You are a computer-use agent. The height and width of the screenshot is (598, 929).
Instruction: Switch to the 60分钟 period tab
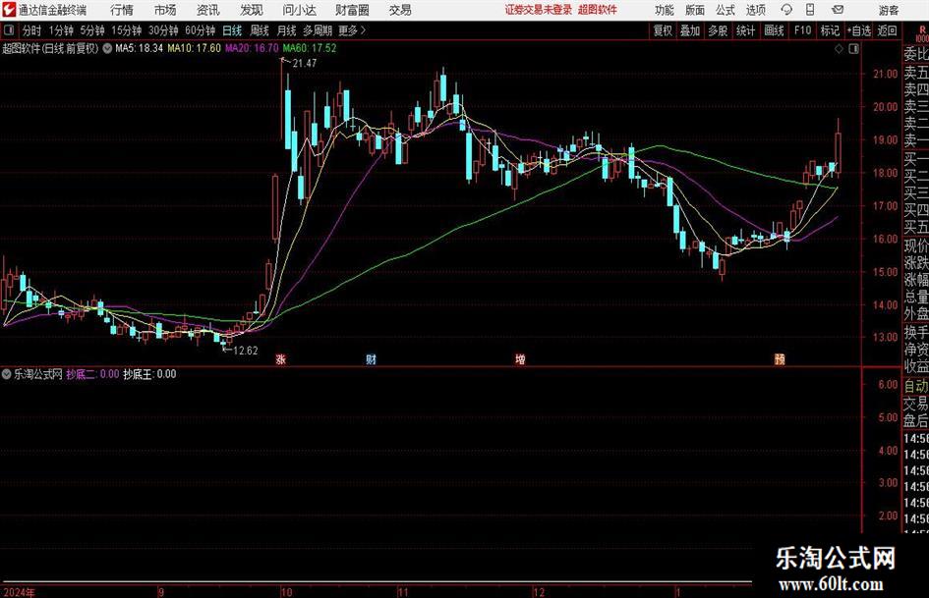pyautogui.click(x=200, y=30)
